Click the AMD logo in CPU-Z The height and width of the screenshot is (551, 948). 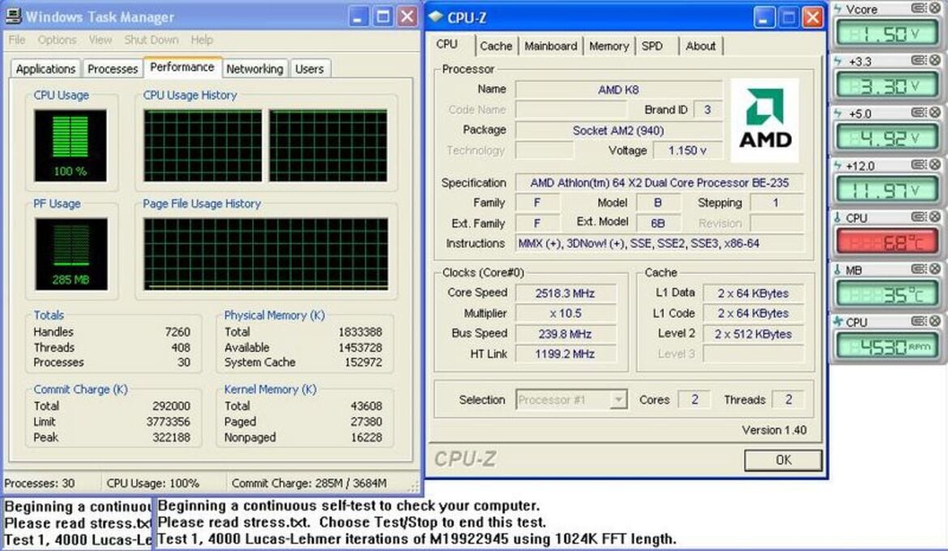coord(765,120)
